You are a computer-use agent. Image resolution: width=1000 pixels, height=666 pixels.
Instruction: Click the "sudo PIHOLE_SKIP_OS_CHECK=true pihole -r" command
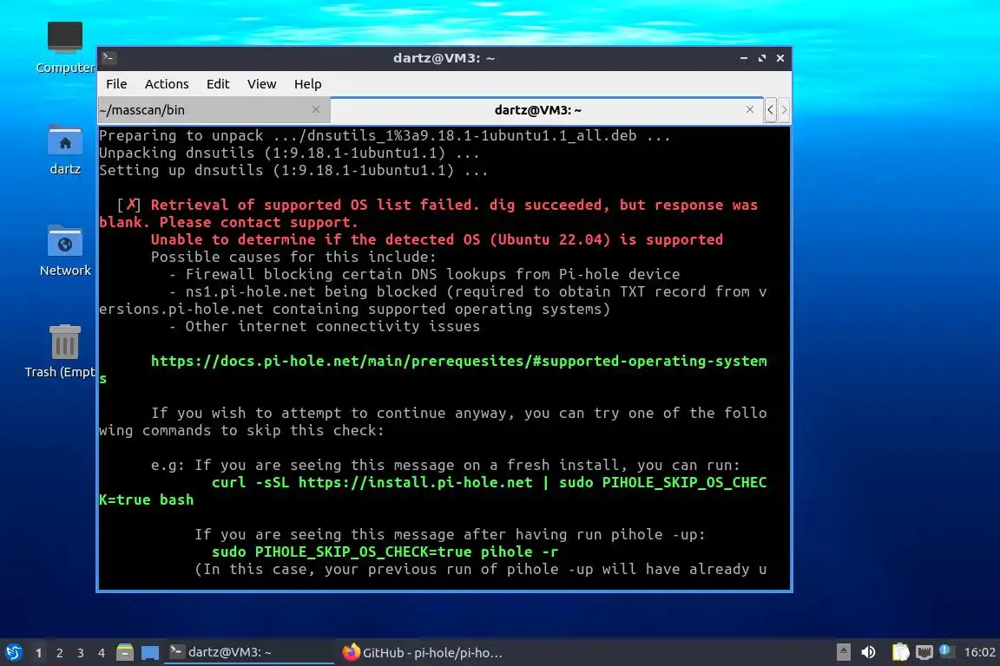point(385,552)
